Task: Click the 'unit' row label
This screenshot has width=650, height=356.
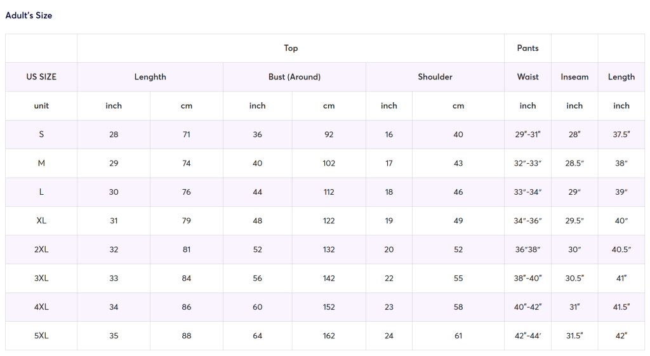Action: coord(41,106)
